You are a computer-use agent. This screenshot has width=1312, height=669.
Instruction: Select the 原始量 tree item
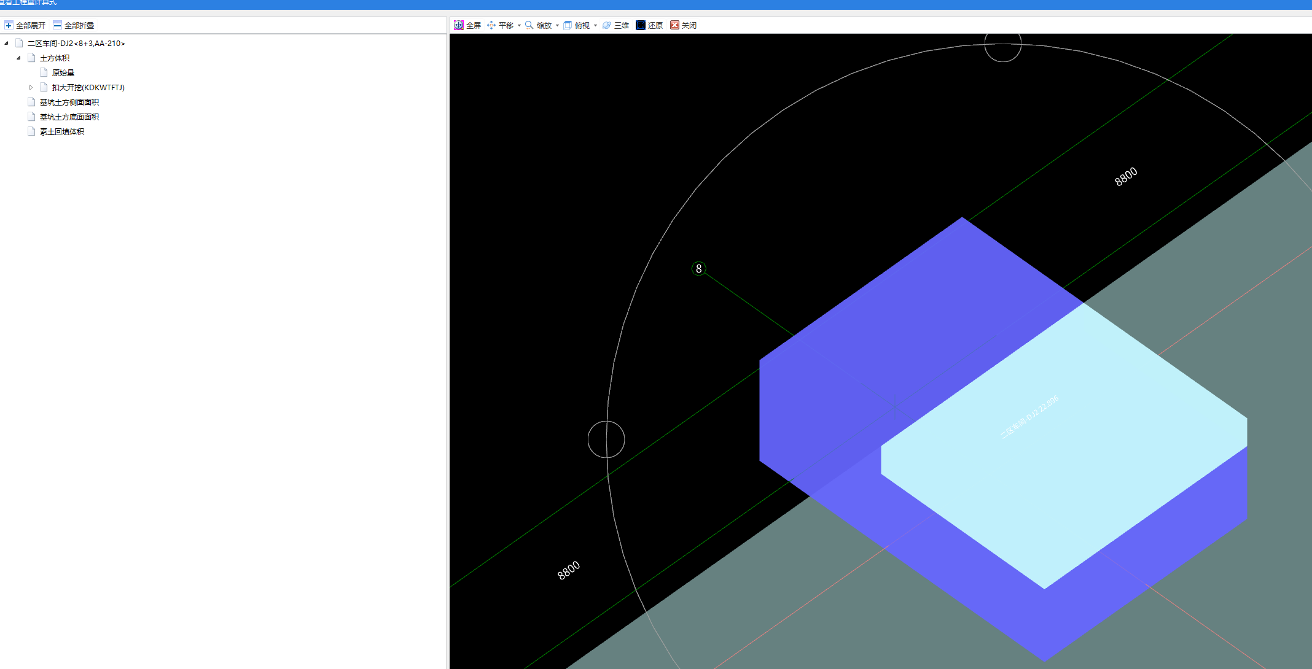[x=63, y=73]
